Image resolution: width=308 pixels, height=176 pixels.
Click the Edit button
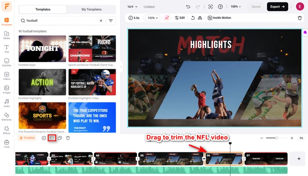180,18
